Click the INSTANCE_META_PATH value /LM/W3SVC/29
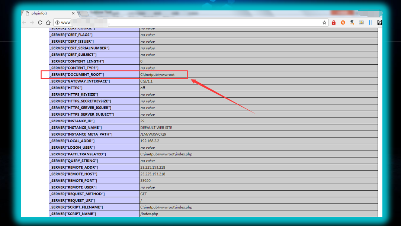 (151, 134)
